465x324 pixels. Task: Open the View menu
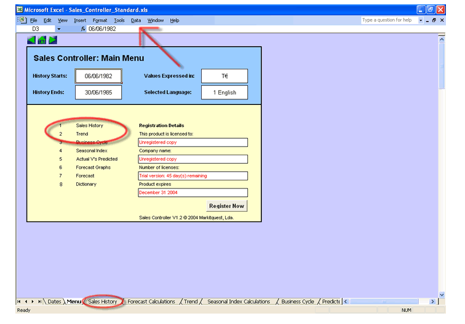(63, 20)
